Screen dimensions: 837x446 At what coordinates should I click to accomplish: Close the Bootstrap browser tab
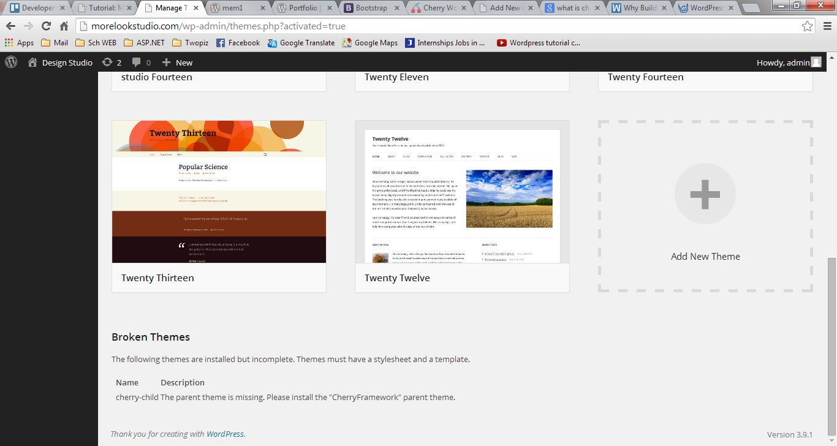(396, 8)
